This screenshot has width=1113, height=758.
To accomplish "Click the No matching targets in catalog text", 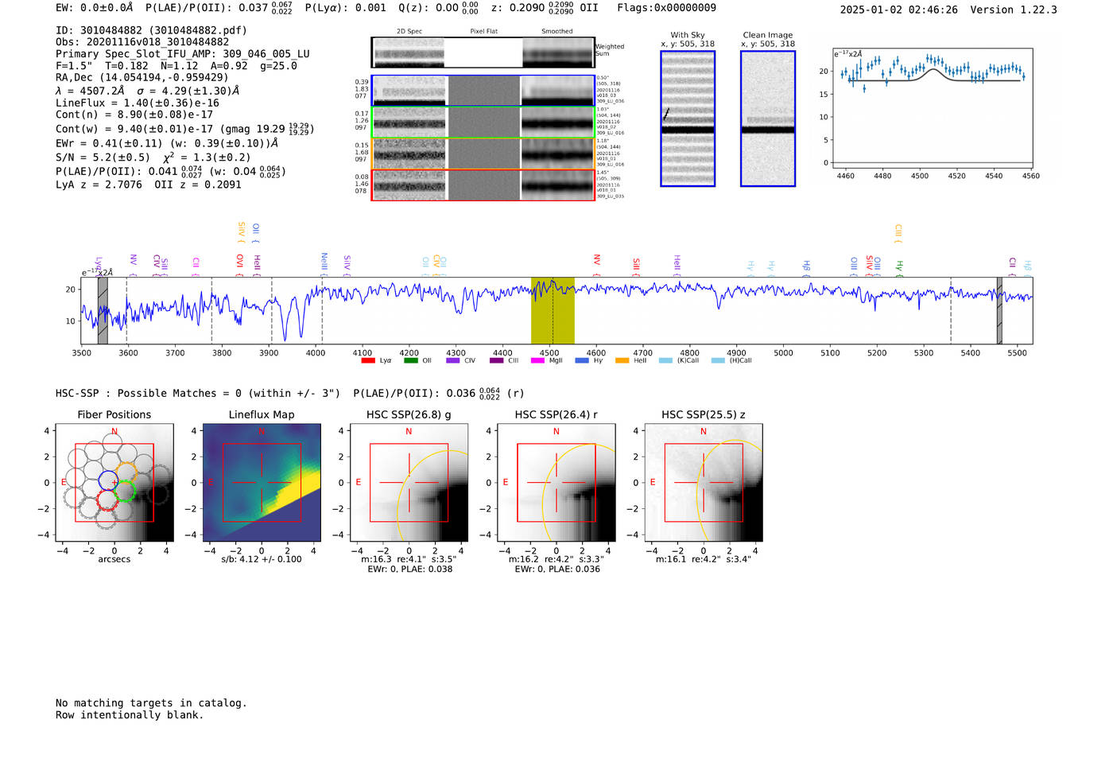I will 151,703.
